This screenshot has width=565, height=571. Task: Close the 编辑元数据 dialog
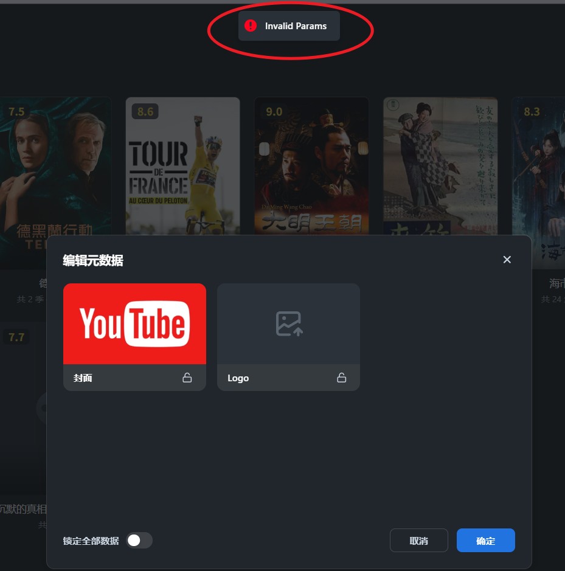pyautogui.click(x=507, y=260)
